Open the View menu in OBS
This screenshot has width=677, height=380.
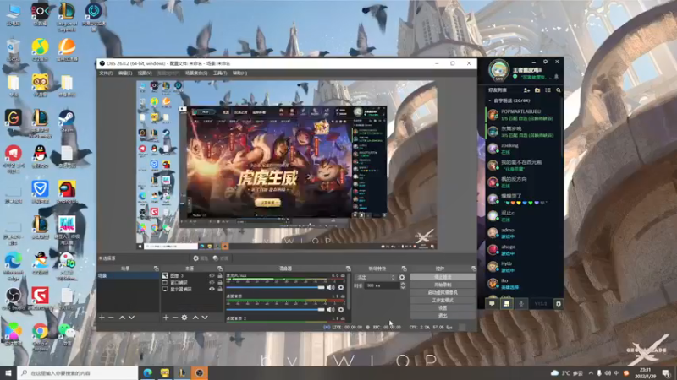click(x=144, y=73)
